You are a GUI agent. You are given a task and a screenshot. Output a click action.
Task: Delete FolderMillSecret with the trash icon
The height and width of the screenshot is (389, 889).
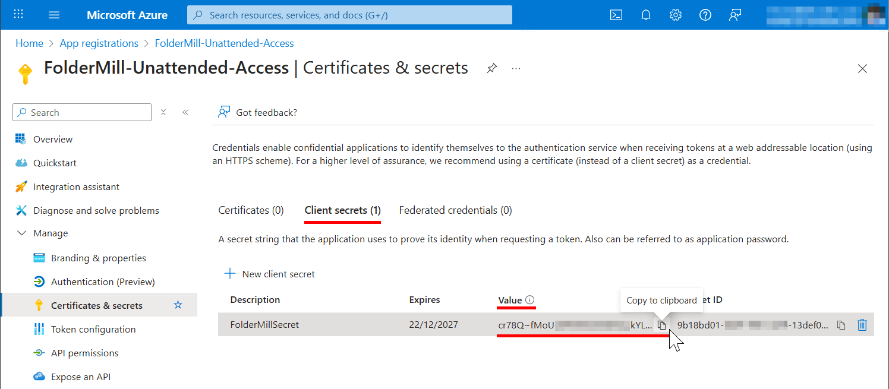click(x=862, y=325)
